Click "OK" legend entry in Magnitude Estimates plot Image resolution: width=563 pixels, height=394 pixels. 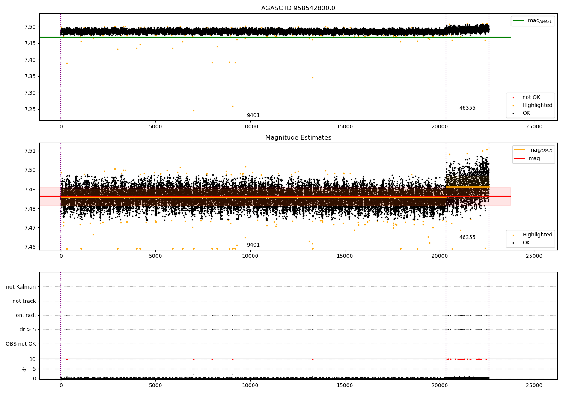click(x=526, y=243)
